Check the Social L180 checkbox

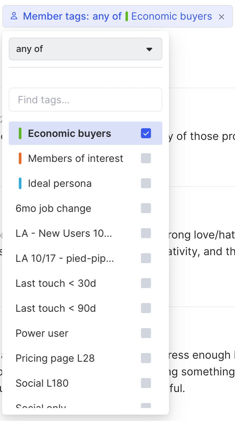point(146,383)
